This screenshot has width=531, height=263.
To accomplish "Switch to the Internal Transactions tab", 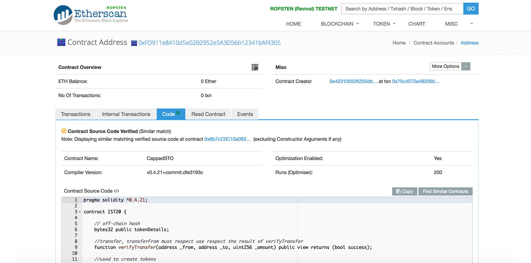I will pyautogui.click(x=126, y=114).
